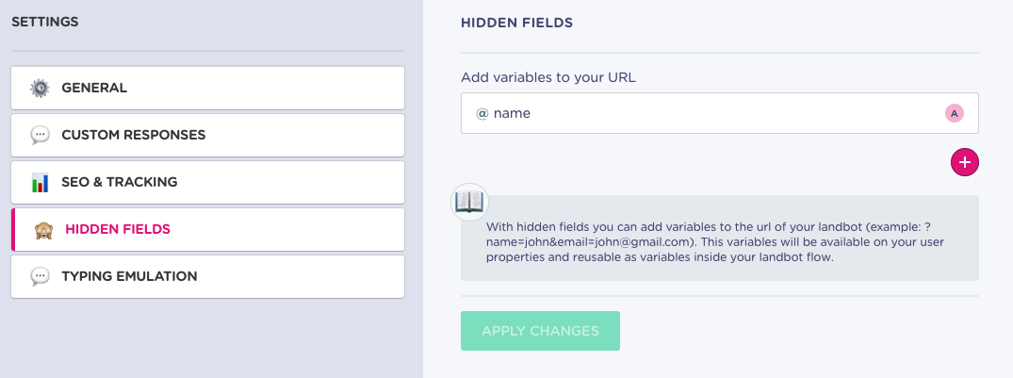
Task: Add another variable with the pink plus button
Action: click(965, 161)
